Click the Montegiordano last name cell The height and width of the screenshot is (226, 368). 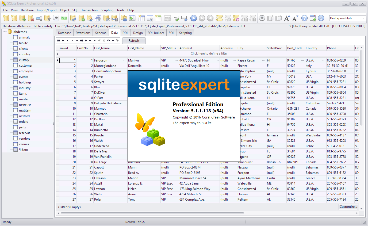110,66
